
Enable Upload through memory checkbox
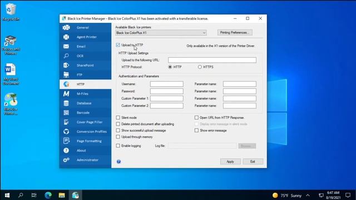pyautogui.click(x=118, y=137)
